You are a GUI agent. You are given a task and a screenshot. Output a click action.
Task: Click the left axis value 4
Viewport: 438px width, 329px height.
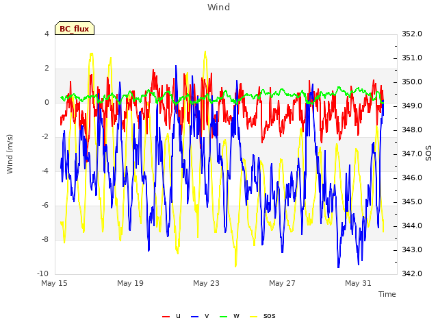(x=47, y=34)
